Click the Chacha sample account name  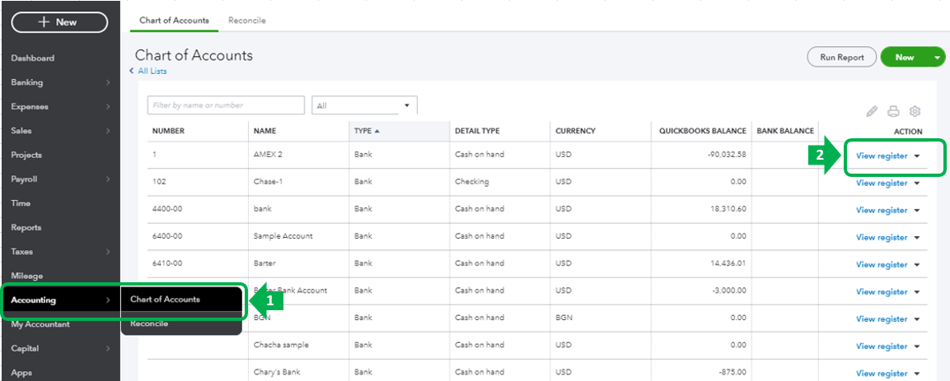(281, 345)
